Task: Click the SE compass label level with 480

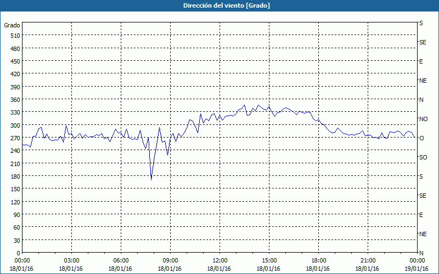Action: 423,42
